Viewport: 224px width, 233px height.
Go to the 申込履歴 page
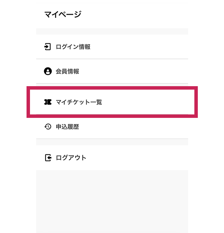click(x=68, y=127)
